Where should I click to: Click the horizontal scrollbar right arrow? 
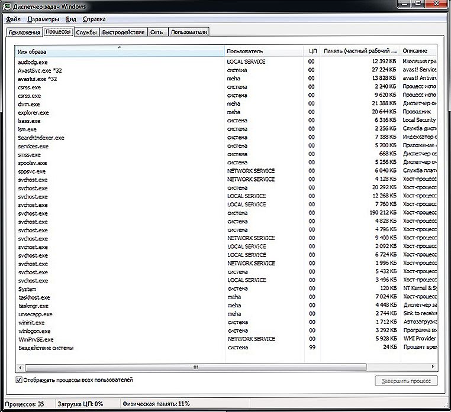coord(433,366)
